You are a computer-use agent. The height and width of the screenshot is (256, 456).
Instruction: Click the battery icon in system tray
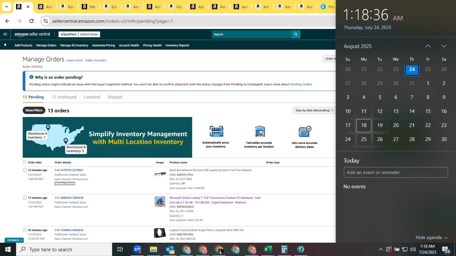[397, 249]
